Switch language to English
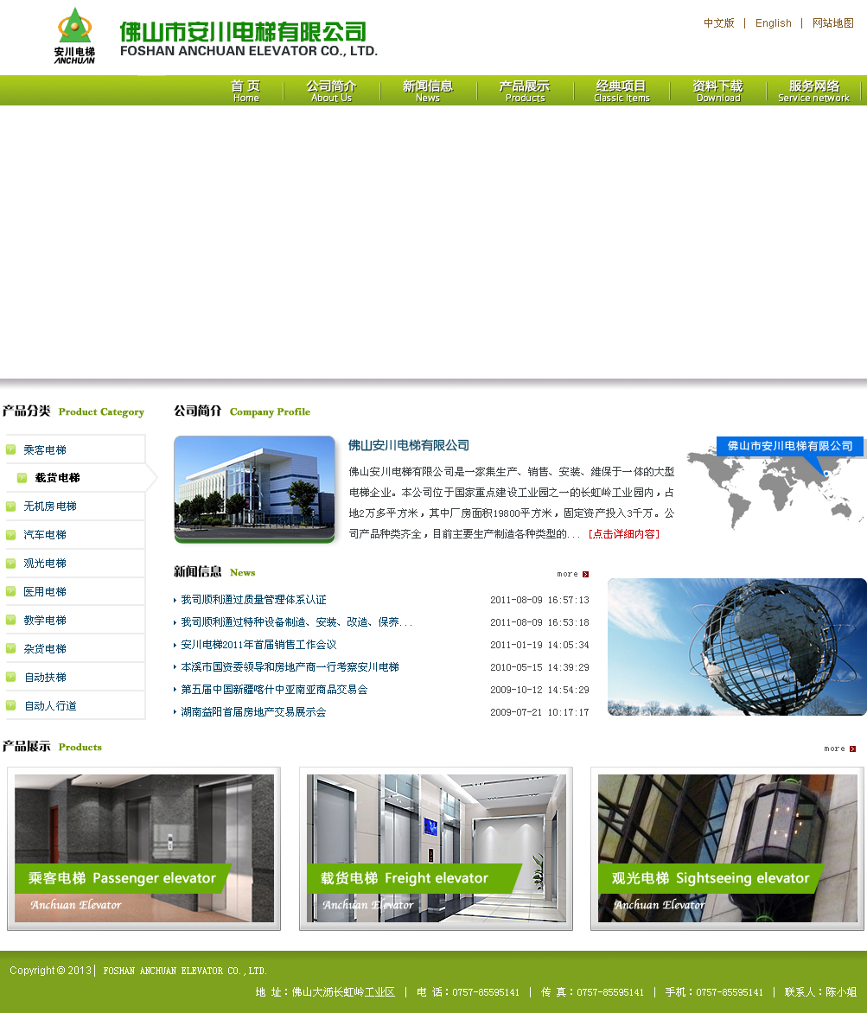This screenshot has width=867, height=1013. coord(773,23)
